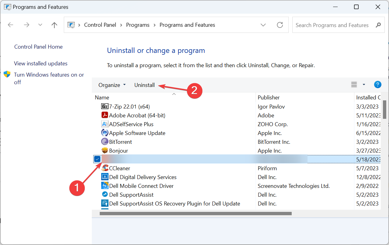Select the Adobe publisher cell
The height and width of the screenshot is (245, 389).
click(266, 115)
